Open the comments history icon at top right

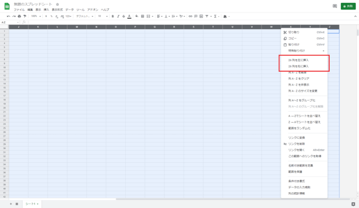point(334,6)
